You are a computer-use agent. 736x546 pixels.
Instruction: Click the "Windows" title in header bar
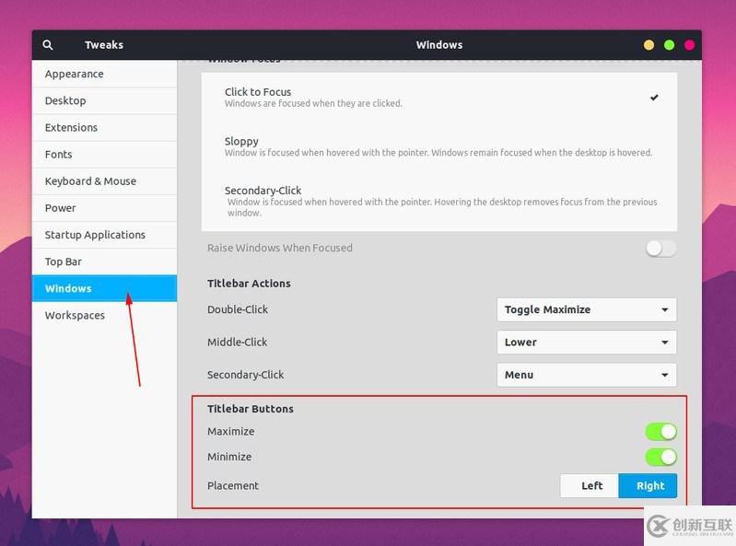point(438,45)
